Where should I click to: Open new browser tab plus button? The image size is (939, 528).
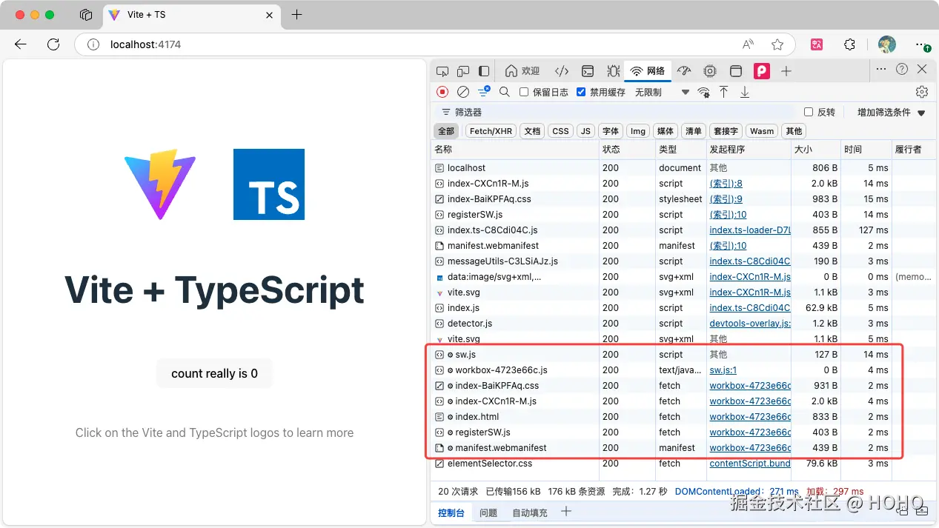click(296, 15)
